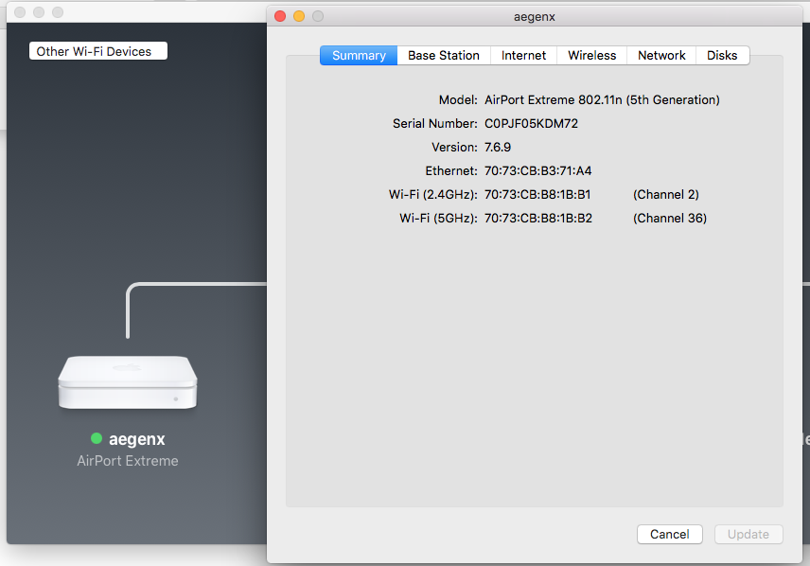The height and width of the screenshot is (566, 810).
Task: Select the Wireless tab
Action: point(592,55)
